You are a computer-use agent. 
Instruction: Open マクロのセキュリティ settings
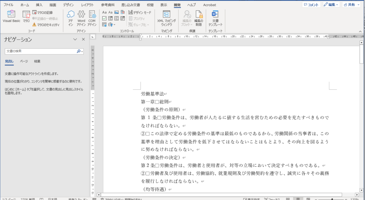(x=46, y=25)
